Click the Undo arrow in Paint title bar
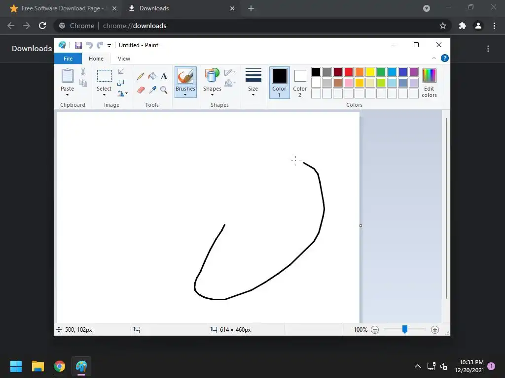This screenshot has height=378, width=505. point(89,45)
